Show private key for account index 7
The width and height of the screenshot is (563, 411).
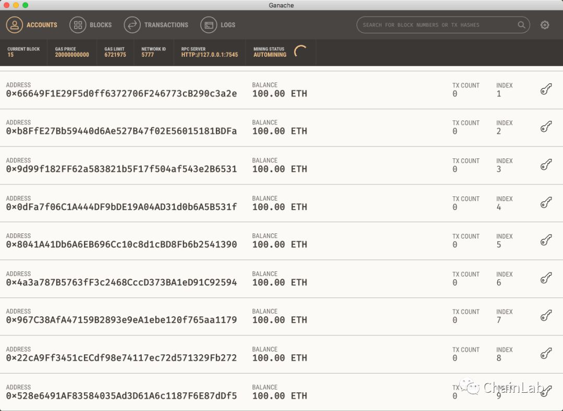[546, 316]
